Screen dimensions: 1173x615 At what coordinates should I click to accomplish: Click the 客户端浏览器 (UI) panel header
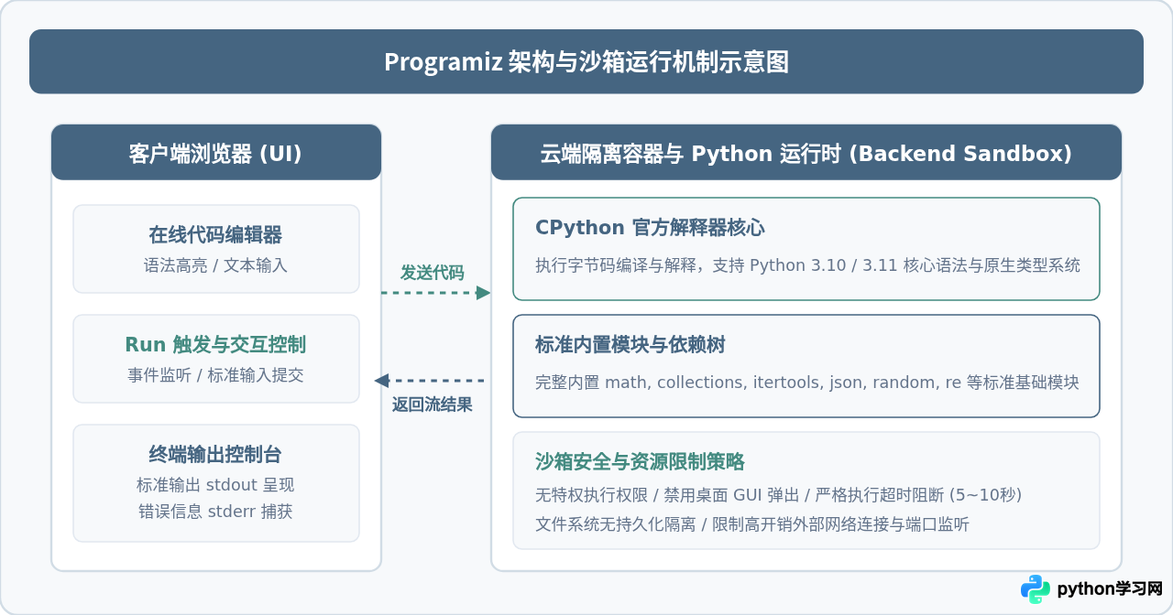click(216, 153)
